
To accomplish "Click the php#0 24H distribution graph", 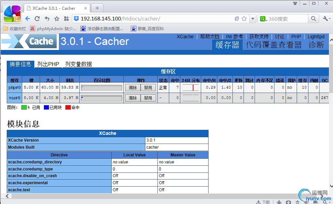I will pyautogui.click(x=191, y=88).
